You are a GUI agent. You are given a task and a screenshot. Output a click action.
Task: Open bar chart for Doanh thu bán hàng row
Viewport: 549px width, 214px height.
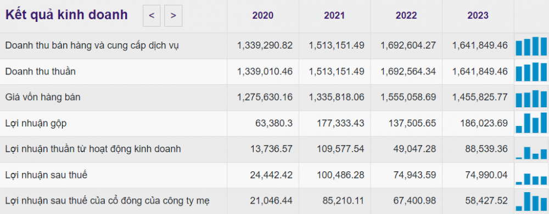[x=531, y=46]
